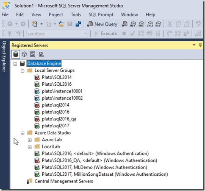The width and height of the screenshot is (205, 191).
Task: Click the Database Engine Query icon
Action: [x=125, y=24]
